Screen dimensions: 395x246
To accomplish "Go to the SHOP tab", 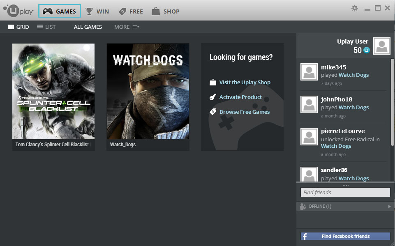I will coord(166,11).
